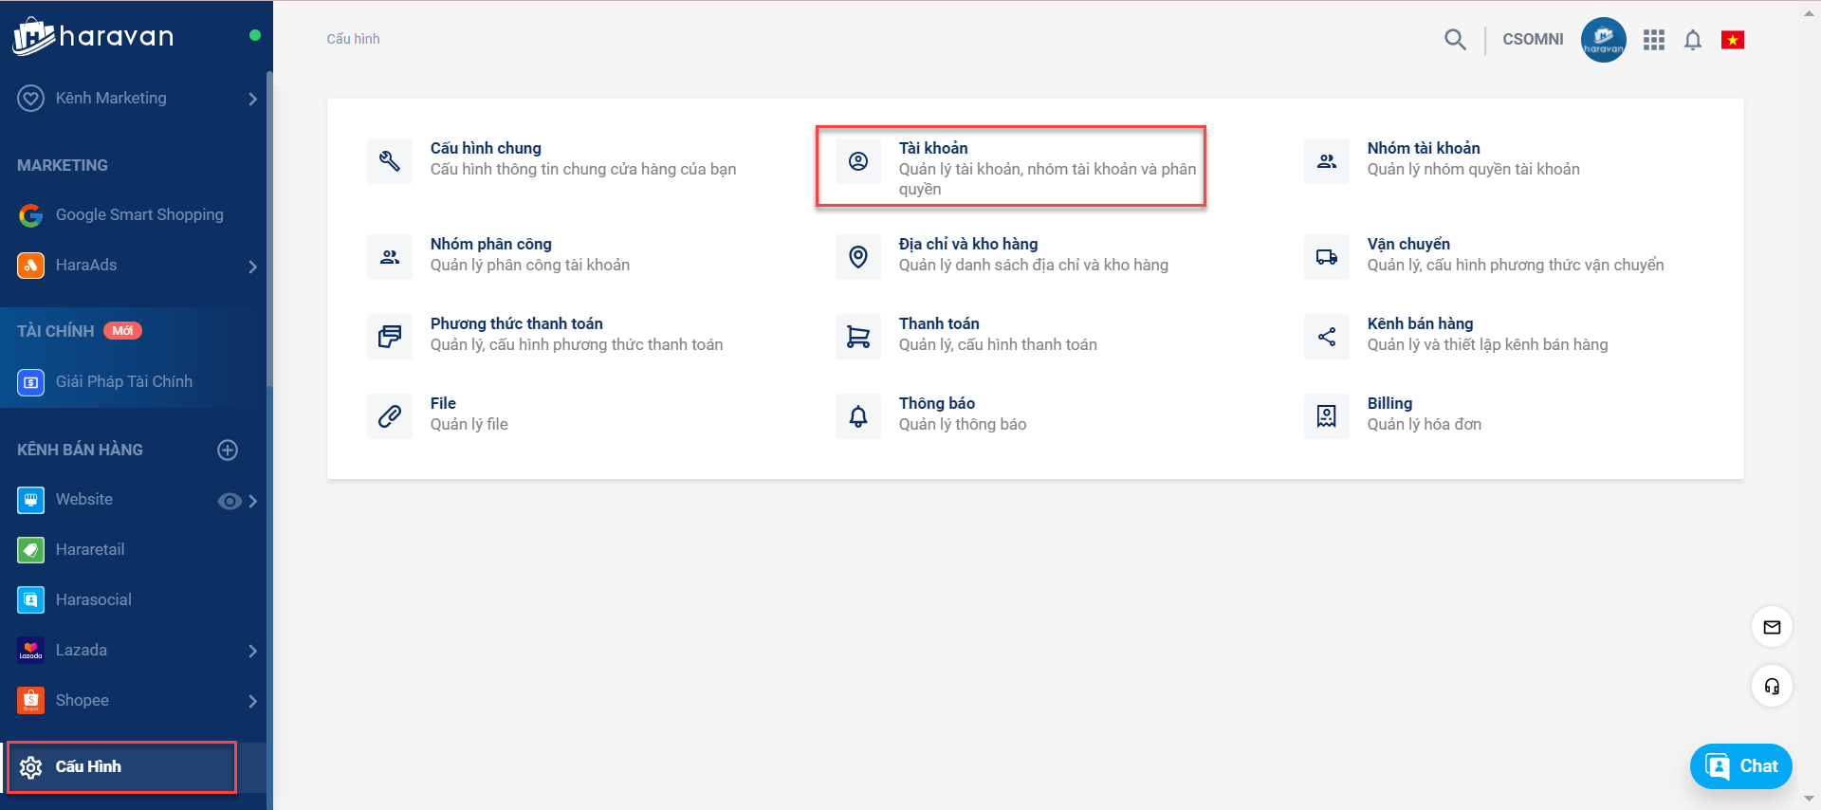
Task: Open Google Smart Shopping menu item
Action: pos(139,215)
